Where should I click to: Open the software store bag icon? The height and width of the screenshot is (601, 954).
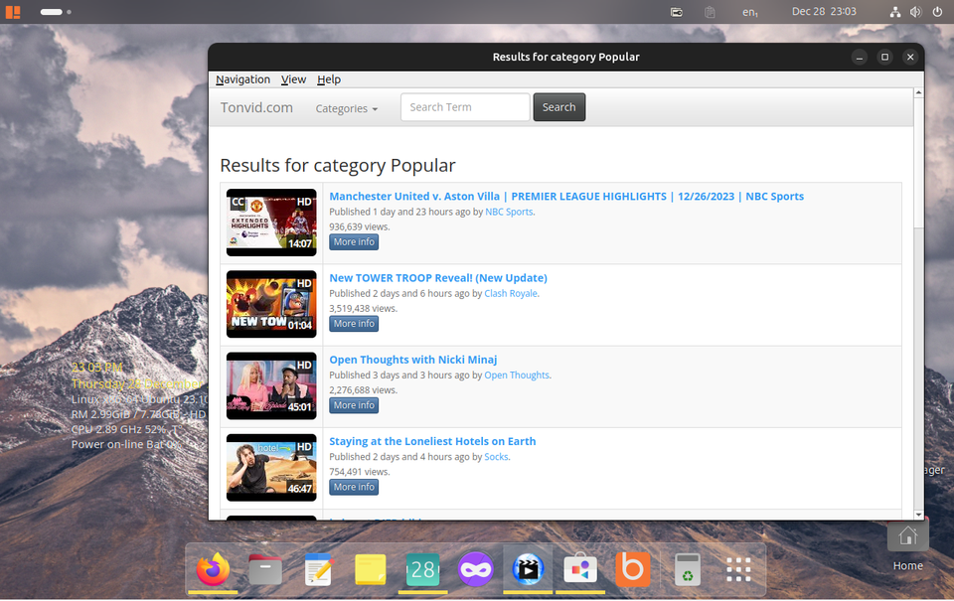[x=580, y=569]
